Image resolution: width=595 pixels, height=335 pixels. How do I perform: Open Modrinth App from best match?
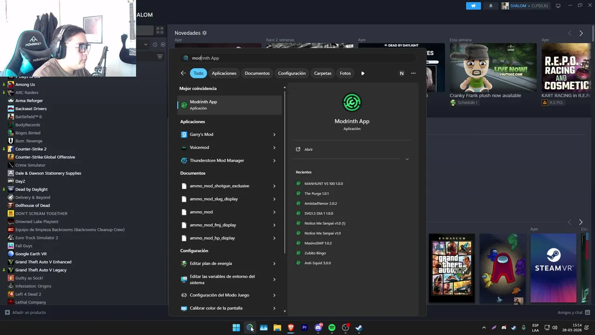(x=230, y=105)
